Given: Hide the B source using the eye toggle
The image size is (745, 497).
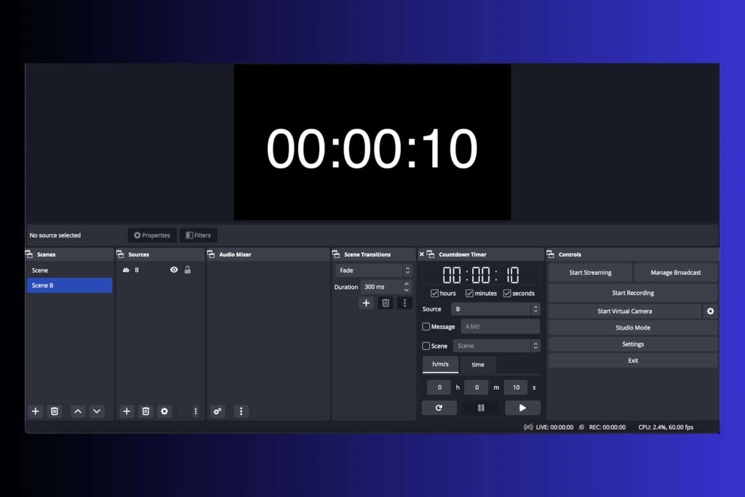Looking at the screenshot, I should pyautogui.click(x=174, y=270).
